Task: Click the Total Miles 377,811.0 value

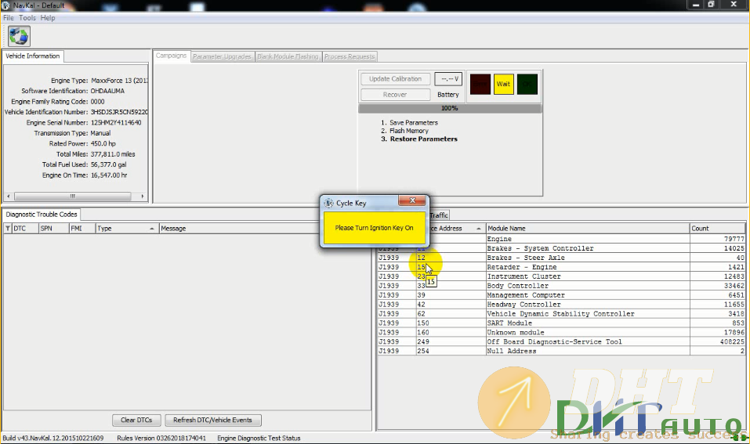Action: coord(113,154)
